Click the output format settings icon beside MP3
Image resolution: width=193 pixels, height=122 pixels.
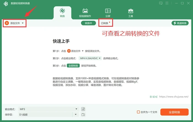[x=83, y=109]
